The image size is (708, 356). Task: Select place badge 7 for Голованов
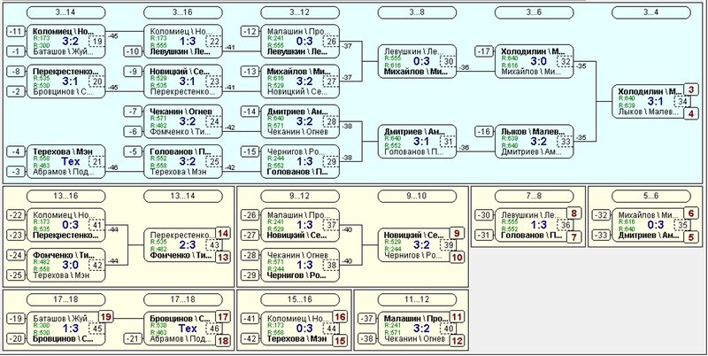(x=573, y=237)
